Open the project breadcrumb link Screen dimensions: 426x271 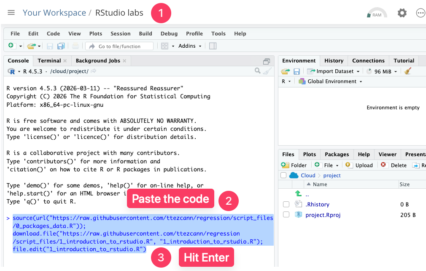332,175
